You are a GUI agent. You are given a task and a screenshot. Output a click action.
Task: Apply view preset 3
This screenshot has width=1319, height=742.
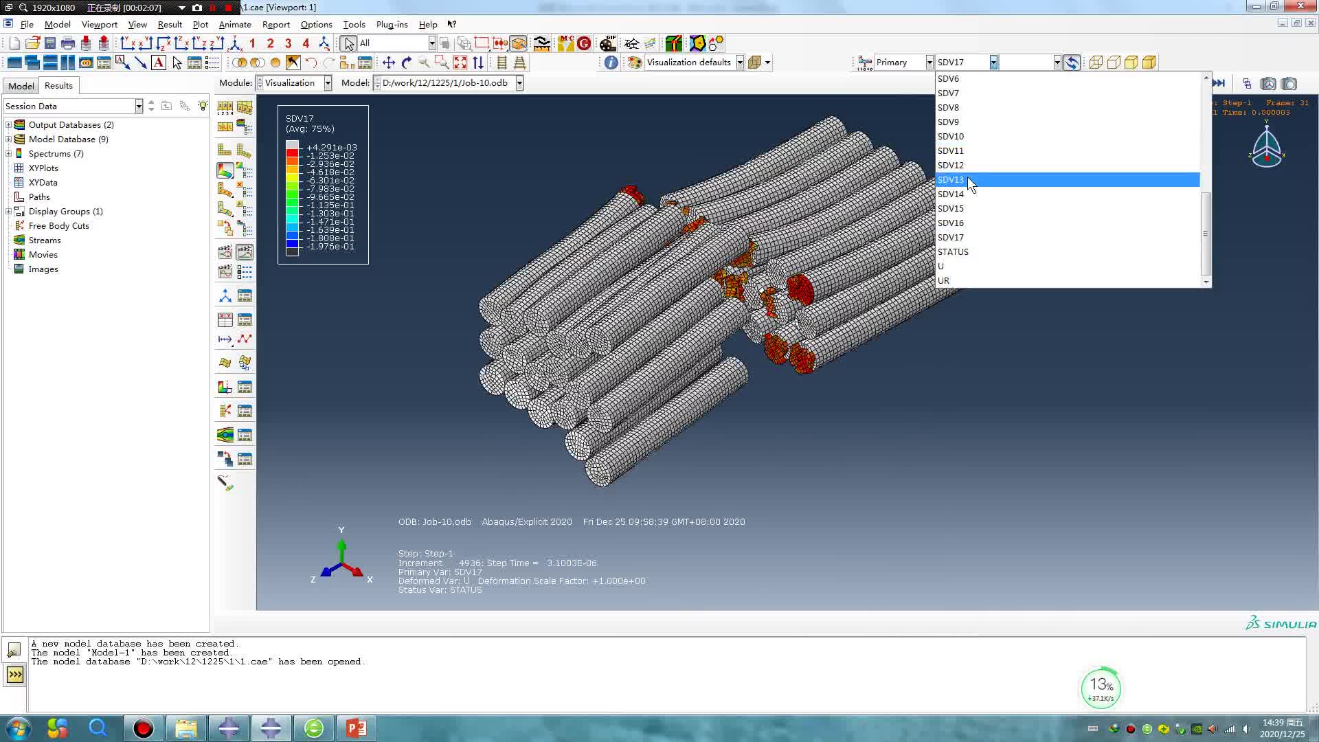(x=288, y=43)
